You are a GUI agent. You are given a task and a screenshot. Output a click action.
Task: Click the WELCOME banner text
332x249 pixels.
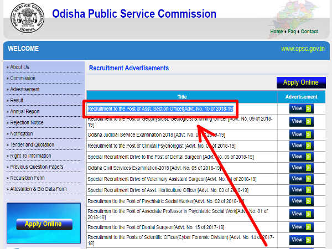pyautogui.click(x=23, y=49)
